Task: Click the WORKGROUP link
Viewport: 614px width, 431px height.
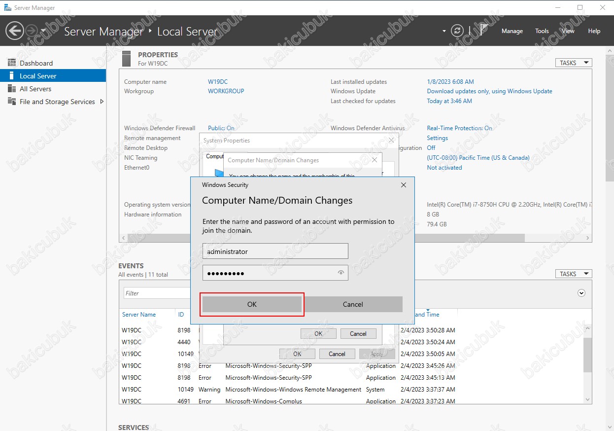Action: click(226, 91)
